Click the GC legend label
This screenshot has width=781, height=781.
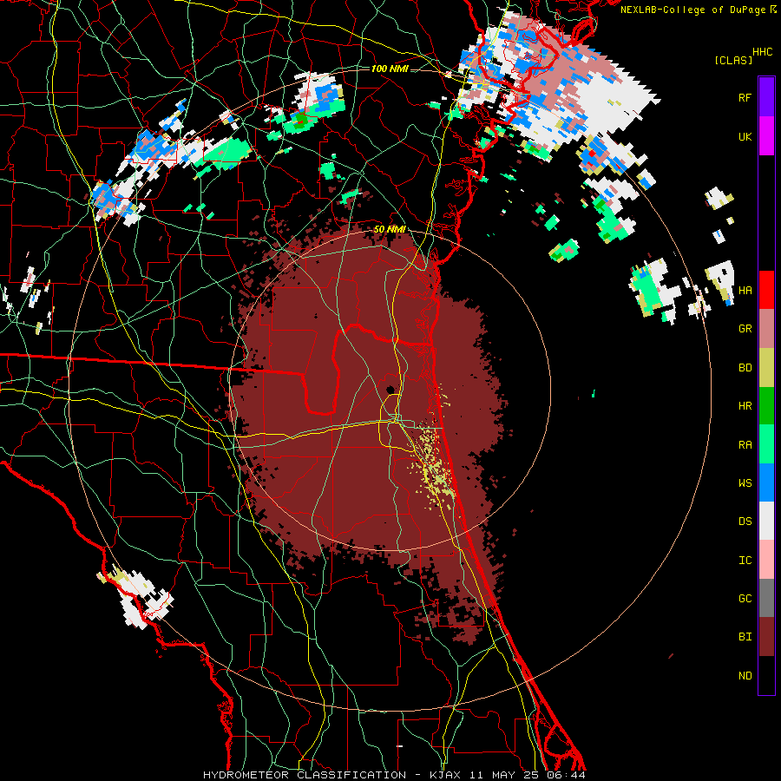click(745, 599)
